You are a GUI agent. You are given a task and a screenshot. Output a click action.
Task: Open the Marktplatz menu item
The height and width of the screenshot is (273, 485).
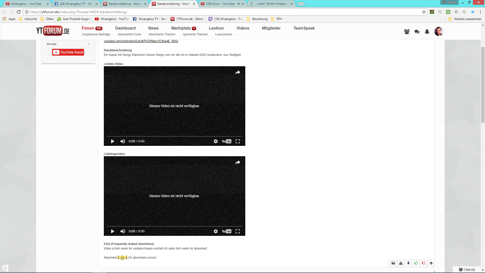click(x=181, y=28)
